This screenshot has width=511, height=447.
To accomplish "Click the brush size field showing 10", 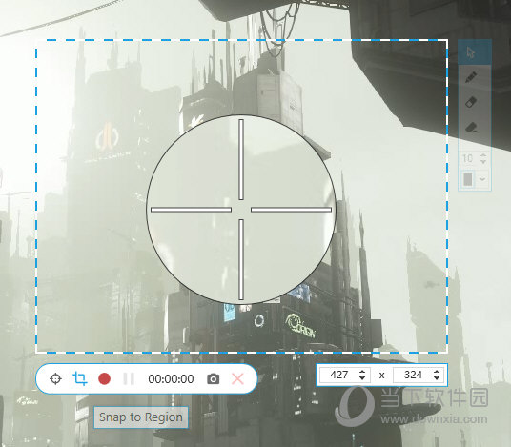I will 468,158.
